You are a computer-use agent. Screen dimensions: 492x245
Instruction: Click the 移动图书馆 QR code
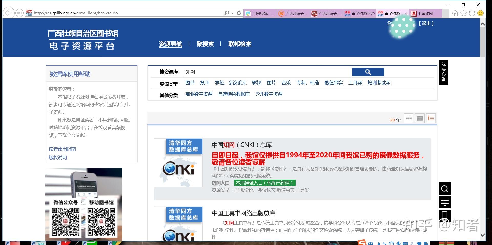[x=101, y=222]
